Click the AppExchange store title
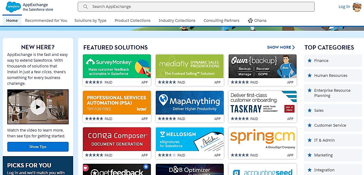 coord(38,7)
